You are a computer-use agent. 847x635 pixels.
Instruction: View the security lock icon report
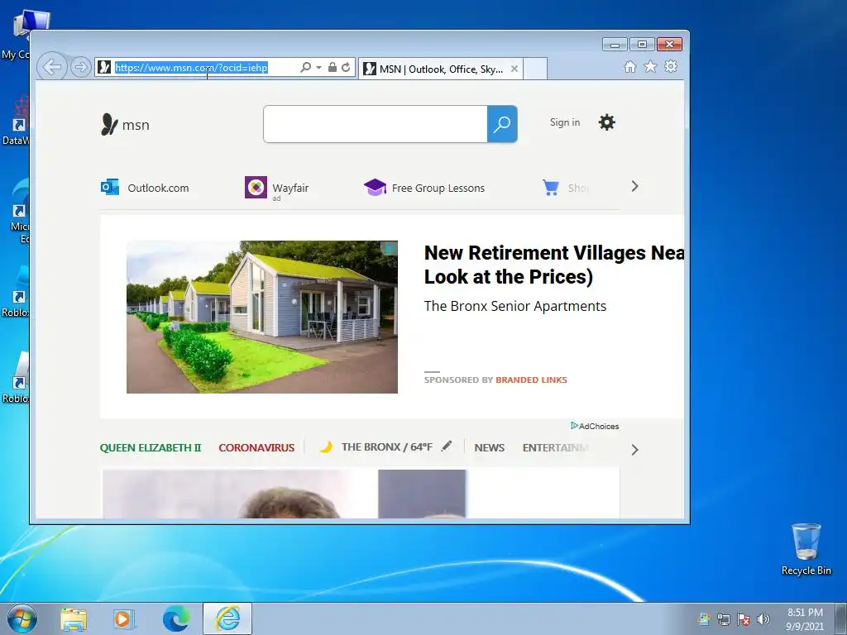pyautogui.click(x=333, y=67)
